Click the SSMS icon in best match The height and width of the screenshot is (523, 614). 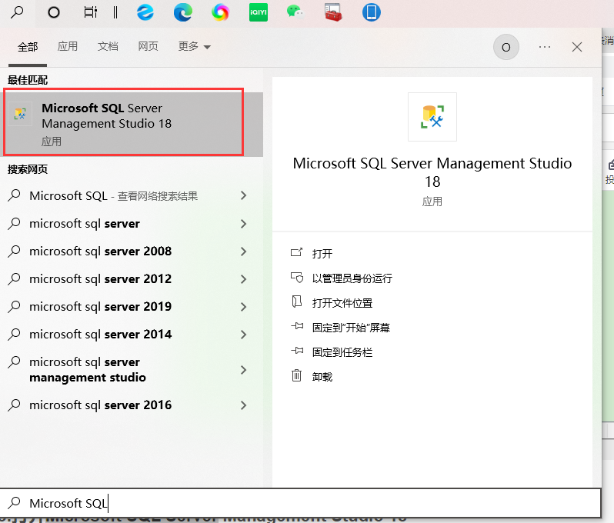tap(20, 114)
